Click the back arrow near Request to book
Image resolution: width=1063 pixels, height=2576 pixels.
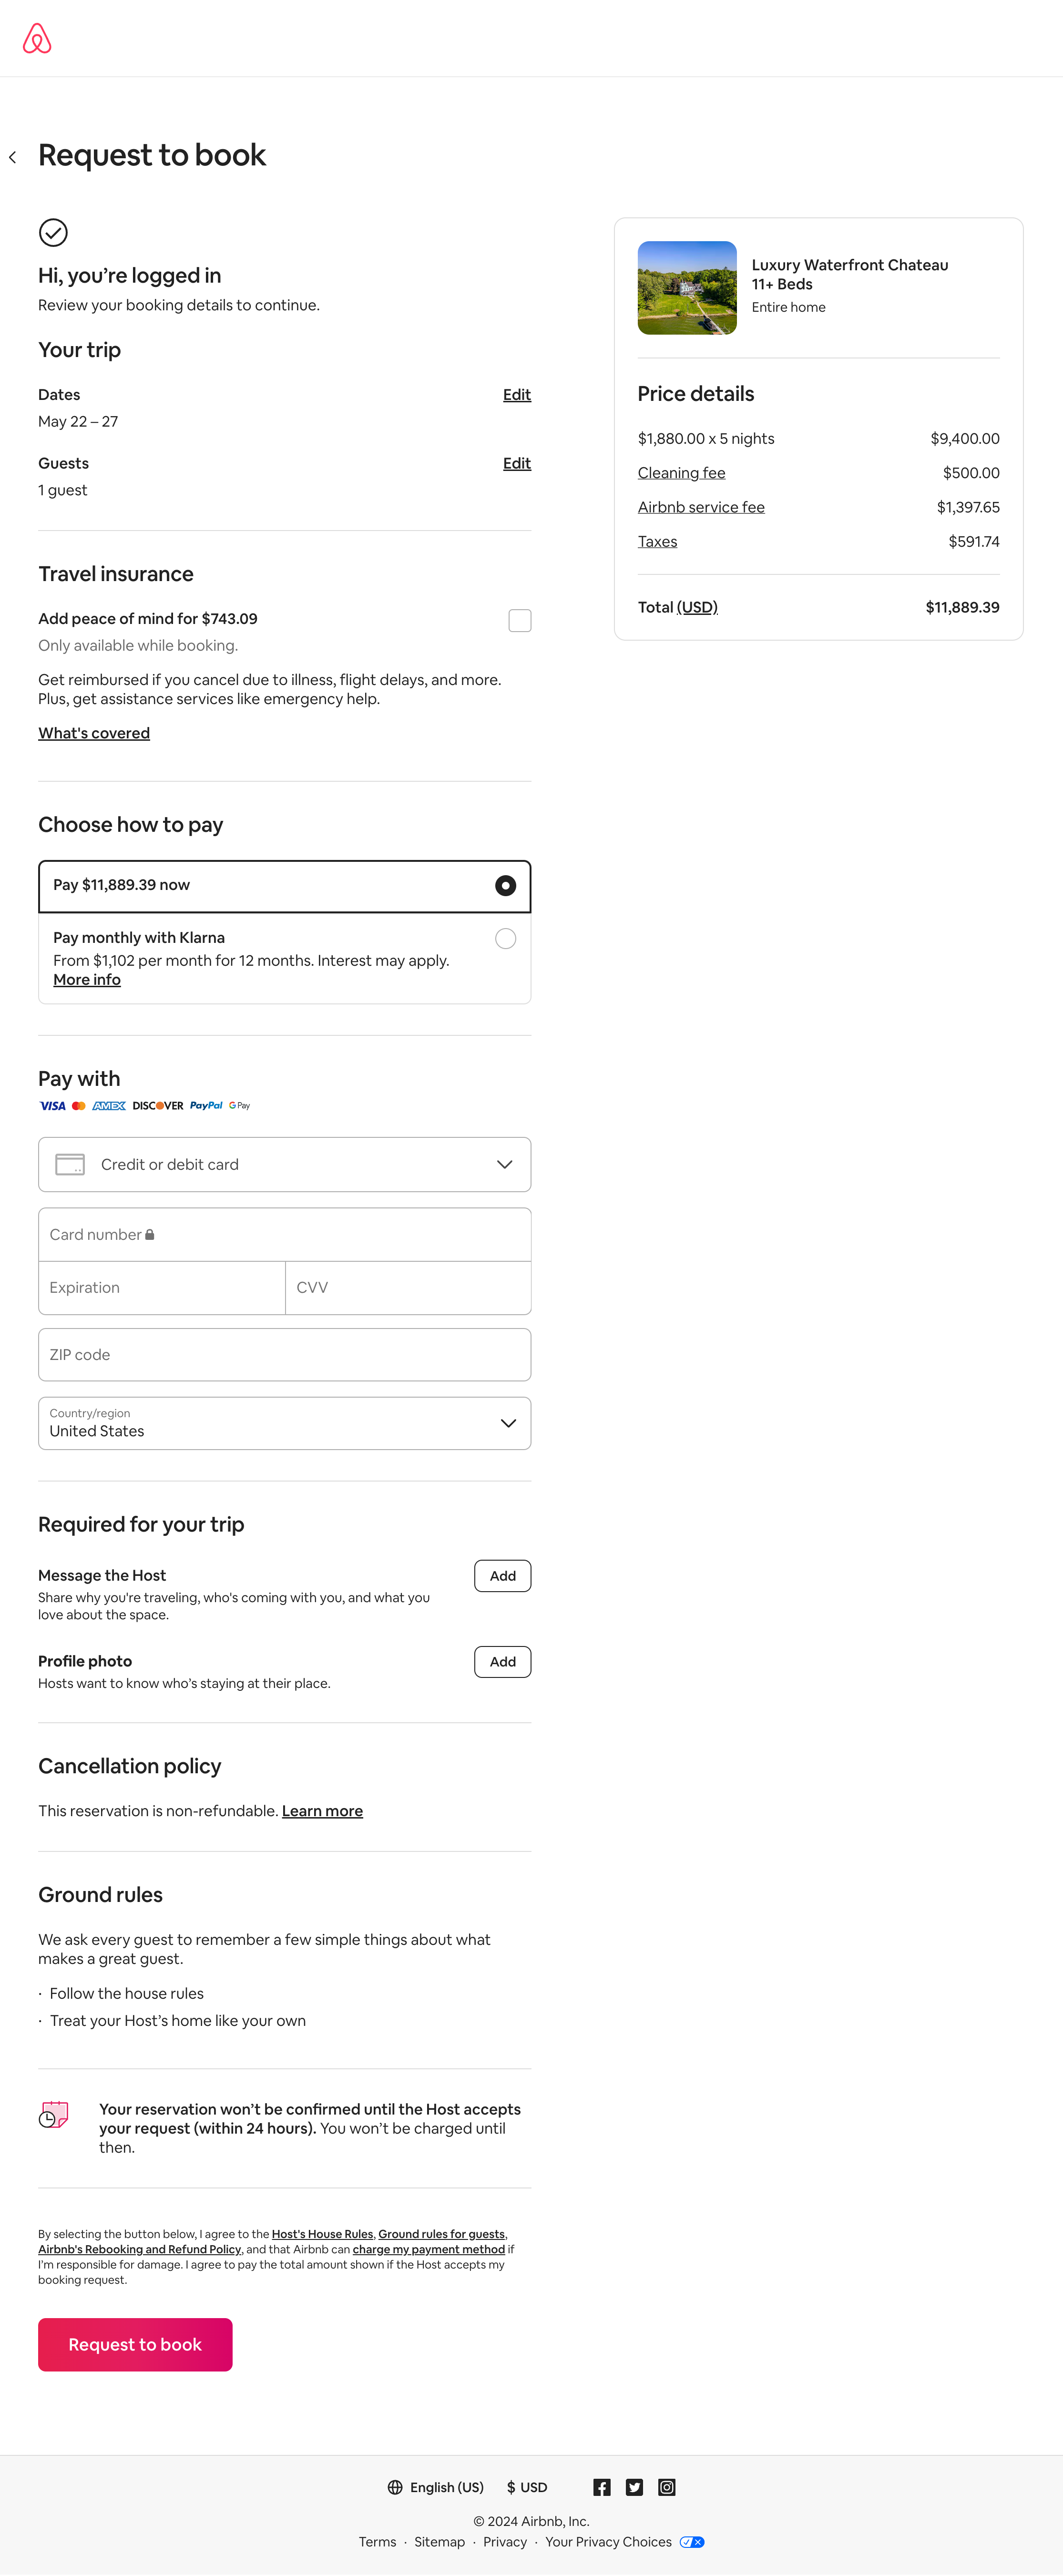click(x=14, y=155)
